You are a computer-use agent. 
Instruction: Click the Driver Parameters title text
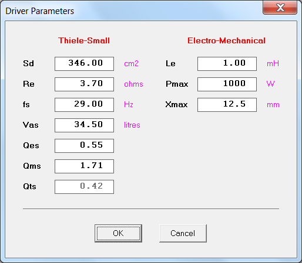click(40, 11)
